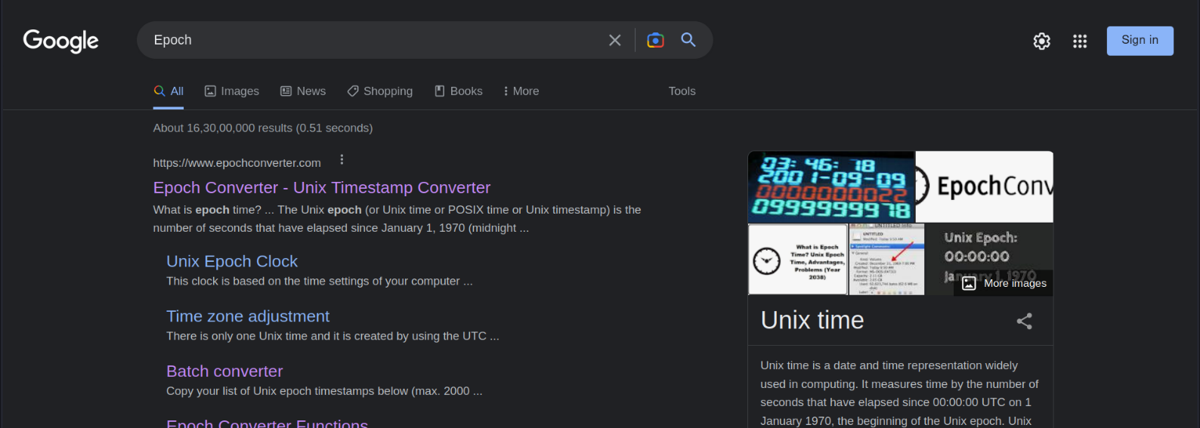This screenshot has height=428, width=1200.
Task: Go to the Books tab
Action: coord(459,91)
